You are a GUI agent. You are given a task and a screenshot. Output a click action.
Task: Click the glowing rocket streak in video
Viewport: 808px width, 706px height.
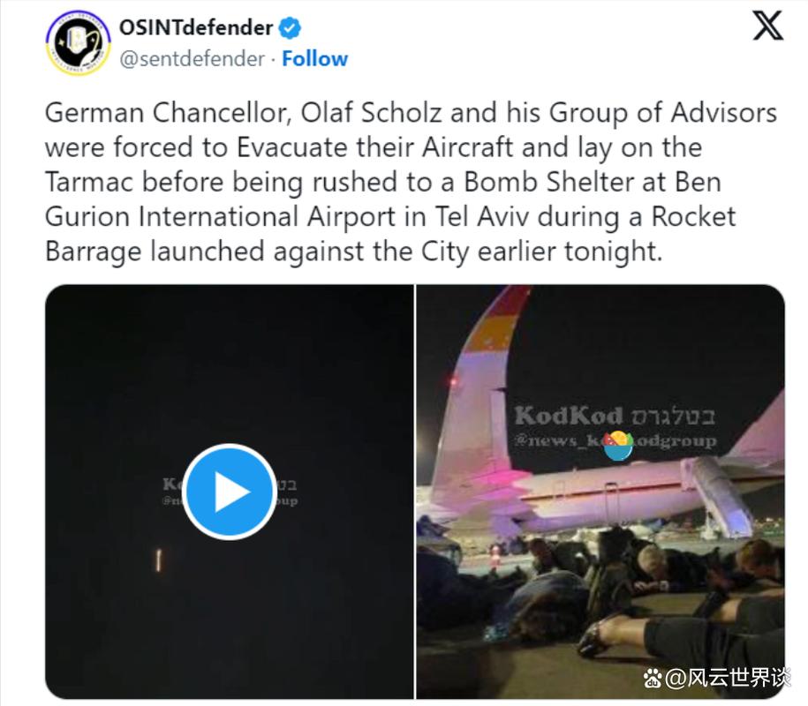[x=159, y=560]
